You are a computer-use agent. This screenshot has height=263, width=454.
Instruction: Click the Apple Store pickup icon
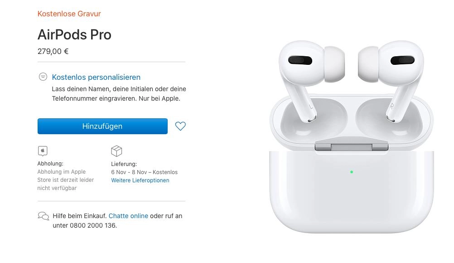pyautogui.click(x=43, y=151)
